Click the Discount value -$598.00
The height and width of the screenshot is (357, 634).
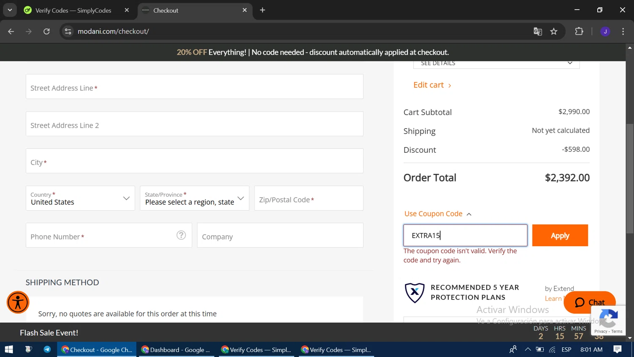pos(576,149)
